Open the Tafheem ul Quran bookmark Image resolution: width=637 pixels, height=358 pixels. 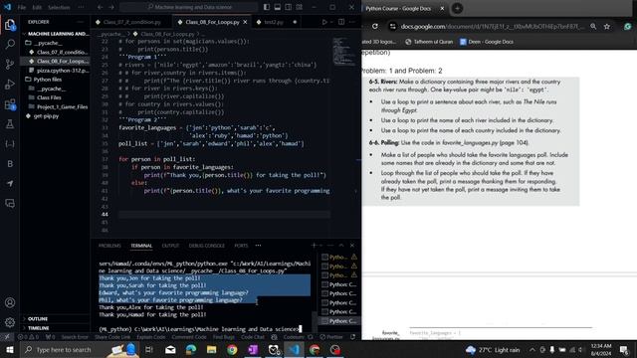[429, 42]
